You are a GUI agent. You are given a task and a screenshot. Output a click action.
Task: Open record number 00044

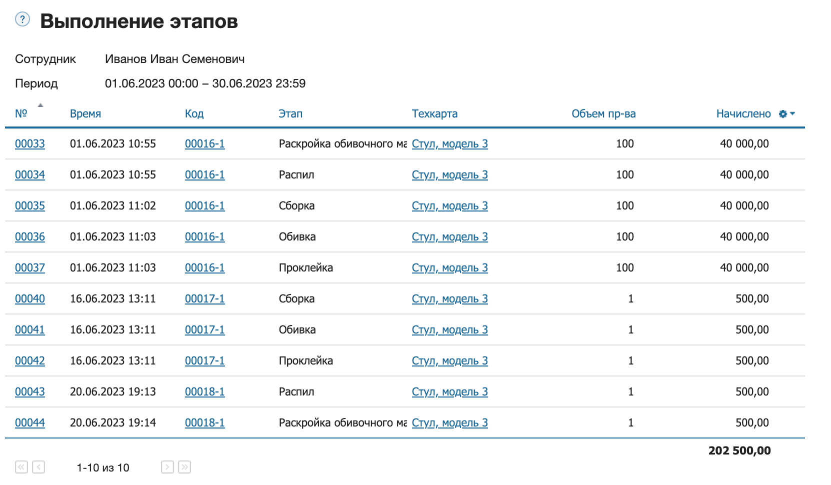(x=30, y=422)
